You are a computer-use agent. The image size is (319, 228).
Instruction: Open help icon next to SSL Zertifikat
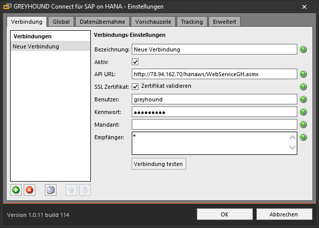(303, 86)
